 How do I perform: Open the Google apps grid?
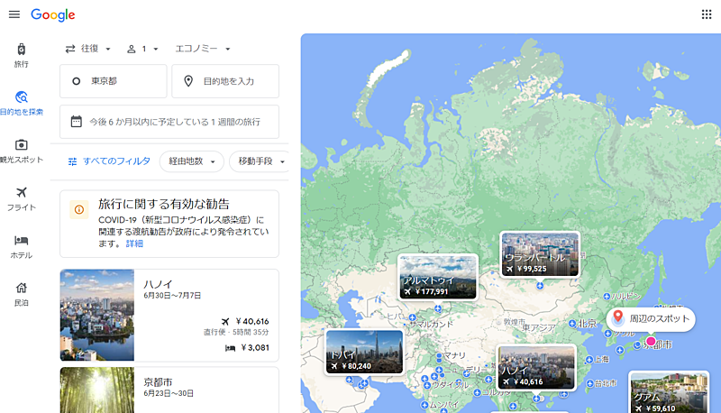tap(707, 14)
